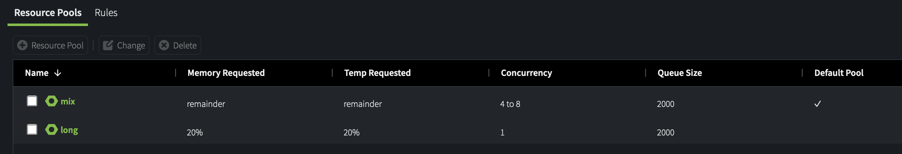
Task: Click the default pool checkmark for mix
Action: (x=817, y=104)
